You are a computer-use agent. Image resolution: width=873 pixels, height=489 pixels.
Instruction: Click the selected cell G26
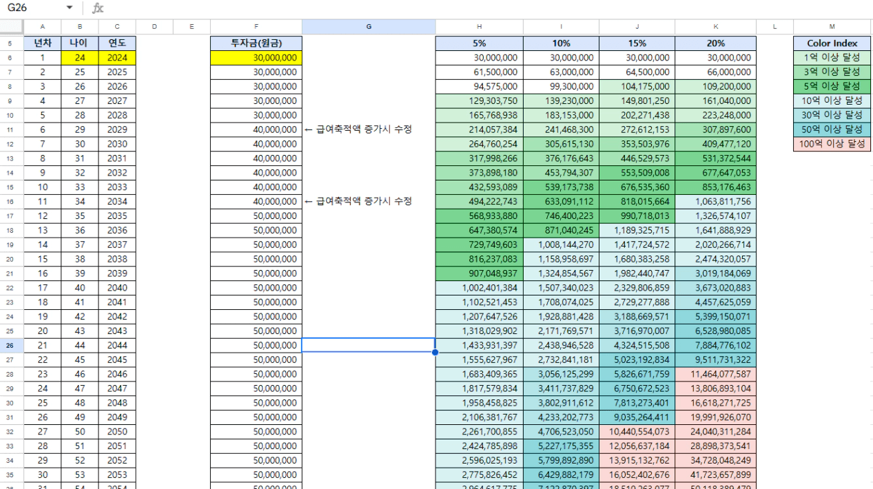click(369, 345)
